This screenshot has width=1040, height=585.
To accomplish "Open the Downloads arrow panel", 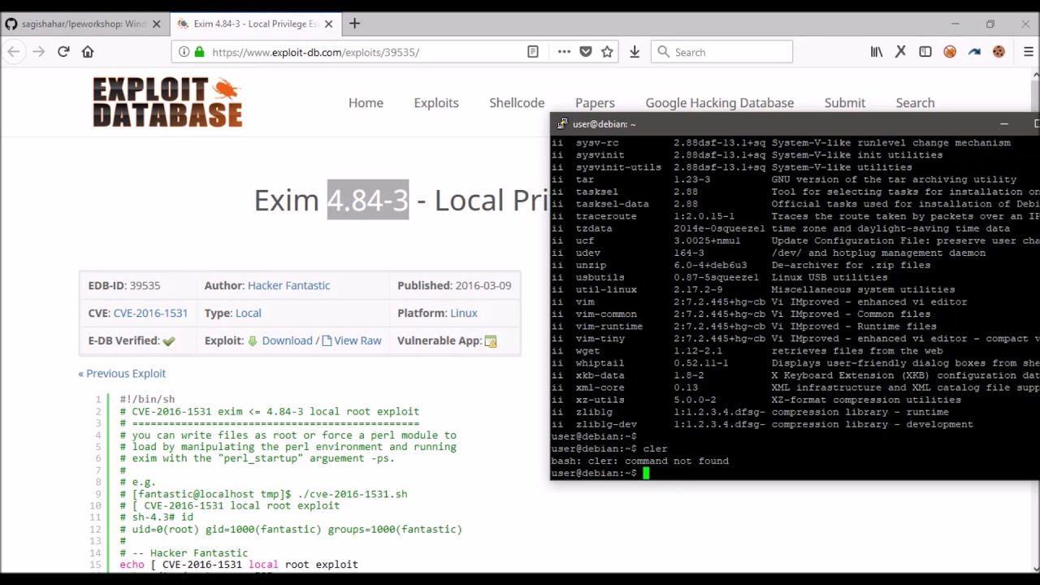I will 635,52.
